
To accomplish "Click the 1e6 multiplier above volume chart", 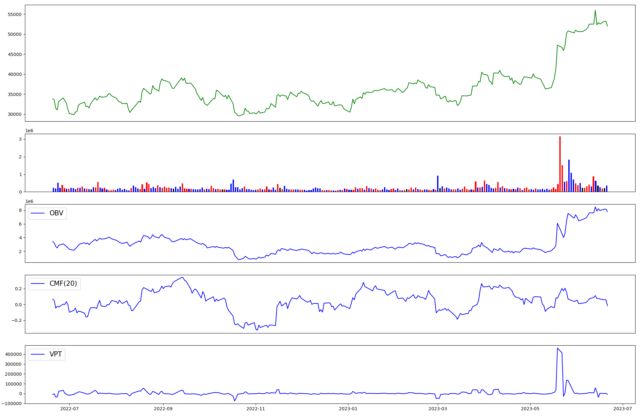I will pos(29,131).
